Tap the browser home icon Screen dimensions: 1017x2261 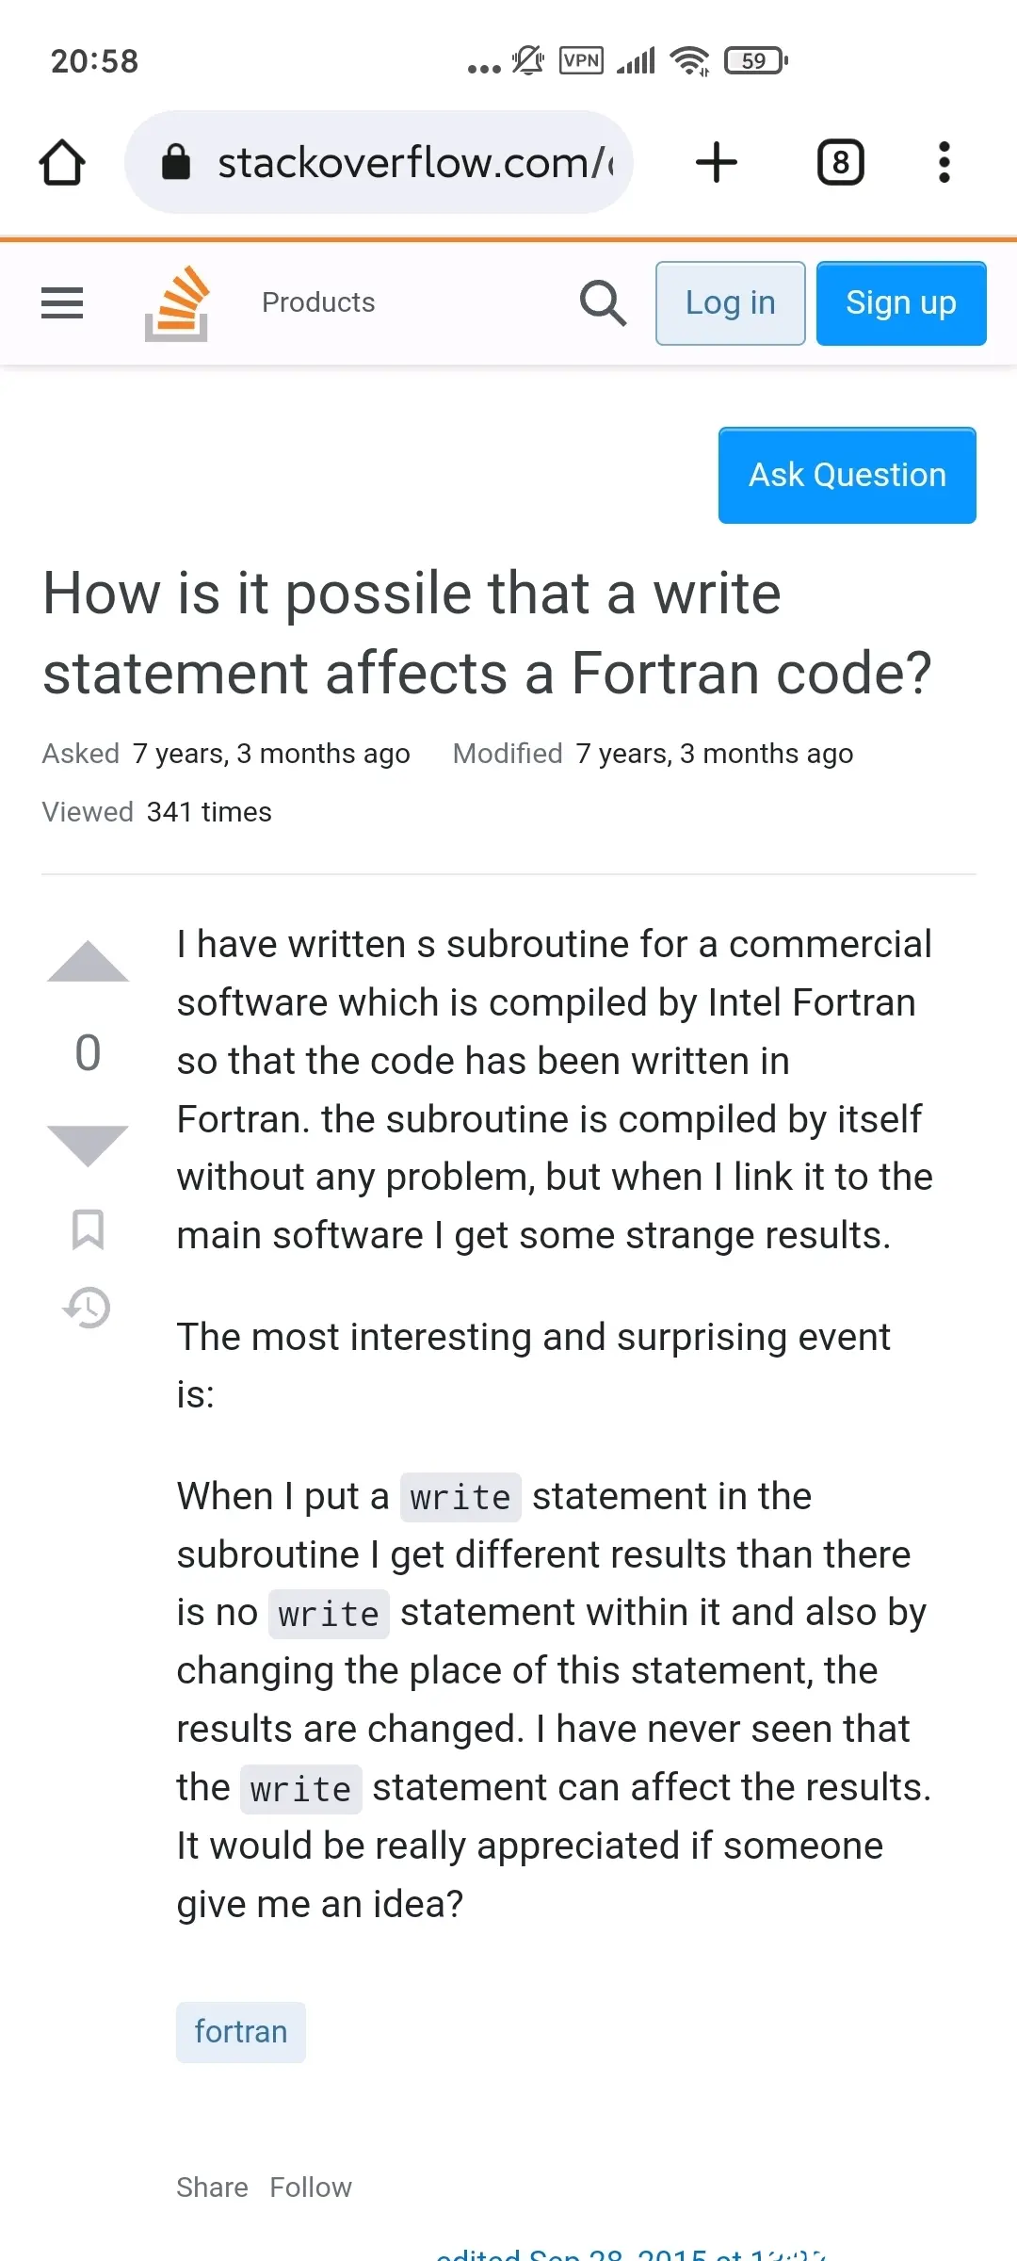[62, 162]
